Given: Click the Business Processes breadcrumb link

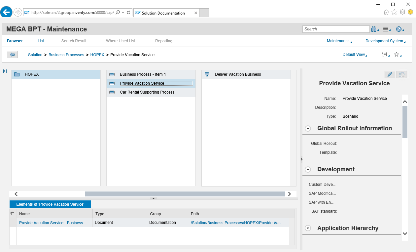Looking at the screenshot, I should click(x=66, y=55).
